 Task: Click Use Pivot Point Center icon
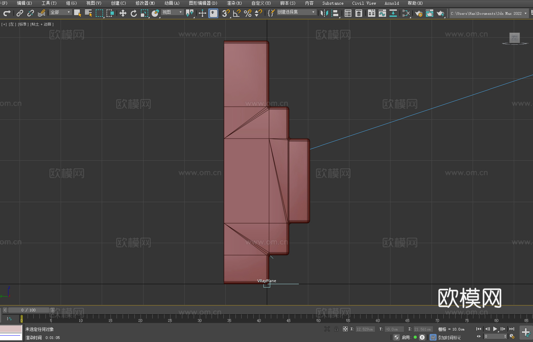click(x=190, y=13)
